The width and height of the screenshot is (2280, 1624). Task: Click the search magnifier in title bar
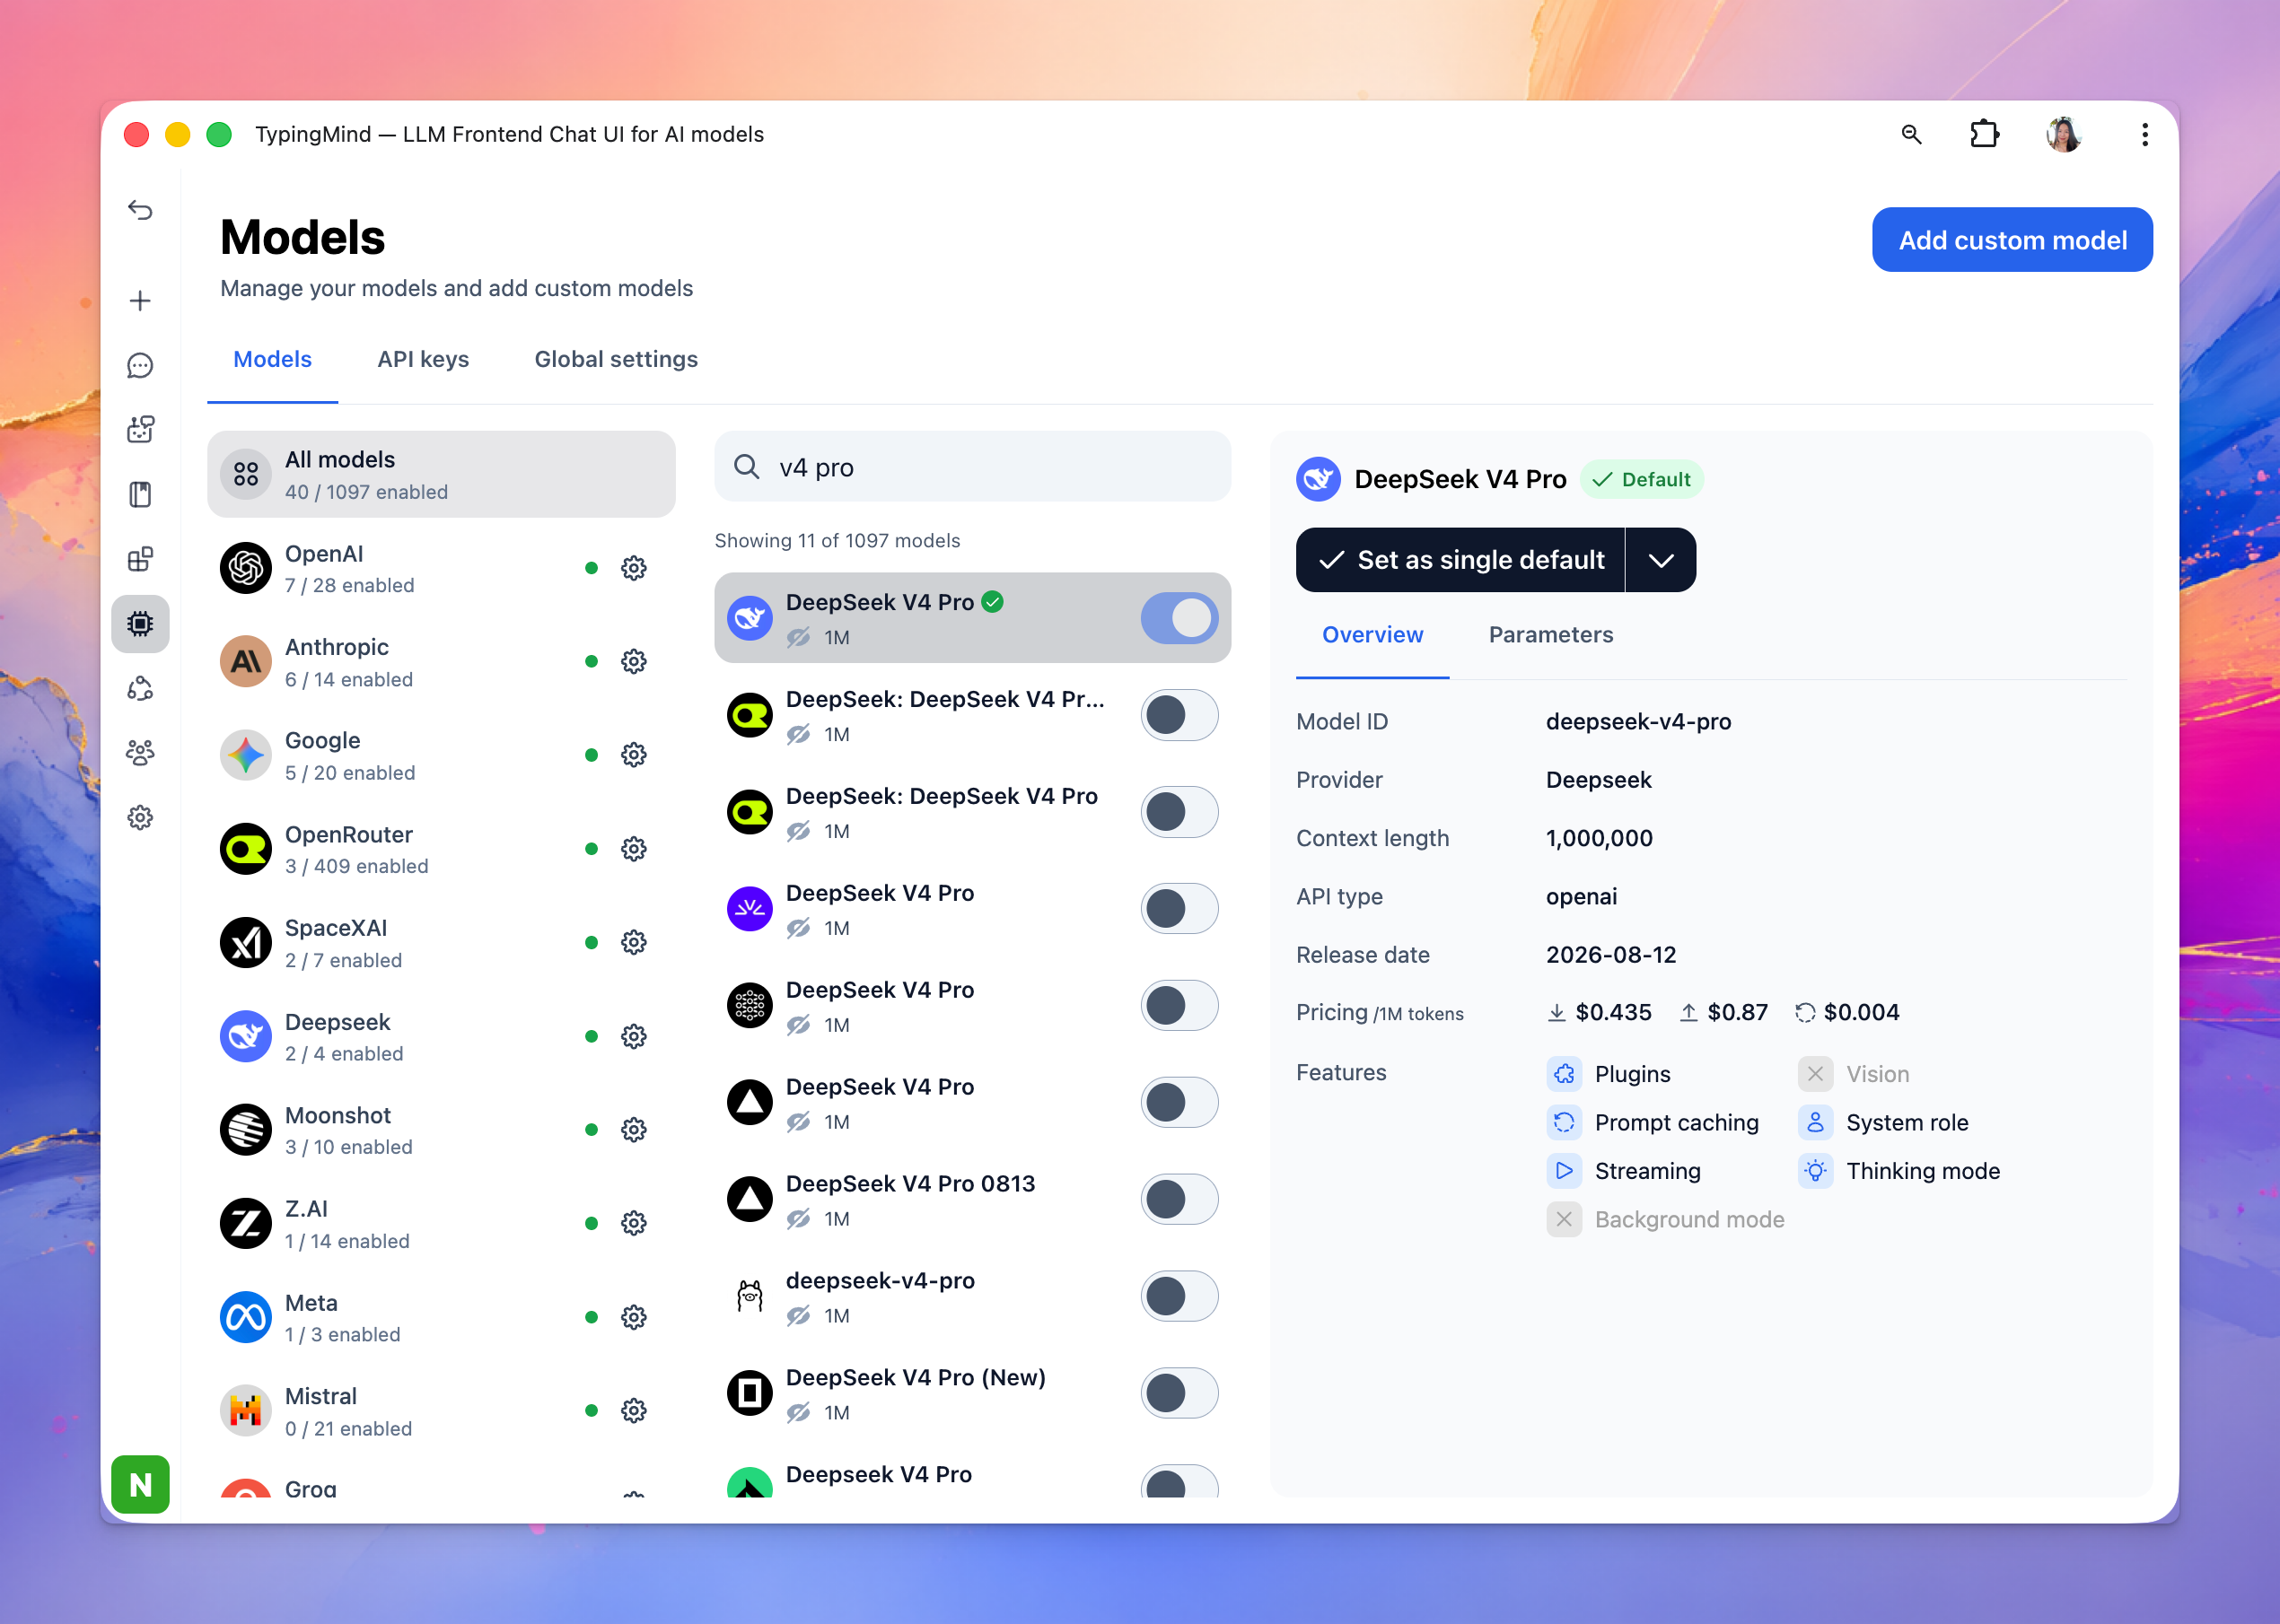click(1911, 134)
